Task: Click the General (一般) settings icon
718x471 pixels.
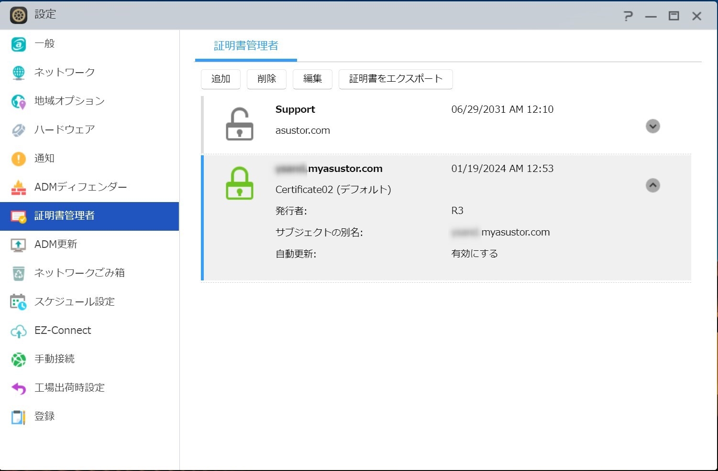Action: (x=18, y=44)
